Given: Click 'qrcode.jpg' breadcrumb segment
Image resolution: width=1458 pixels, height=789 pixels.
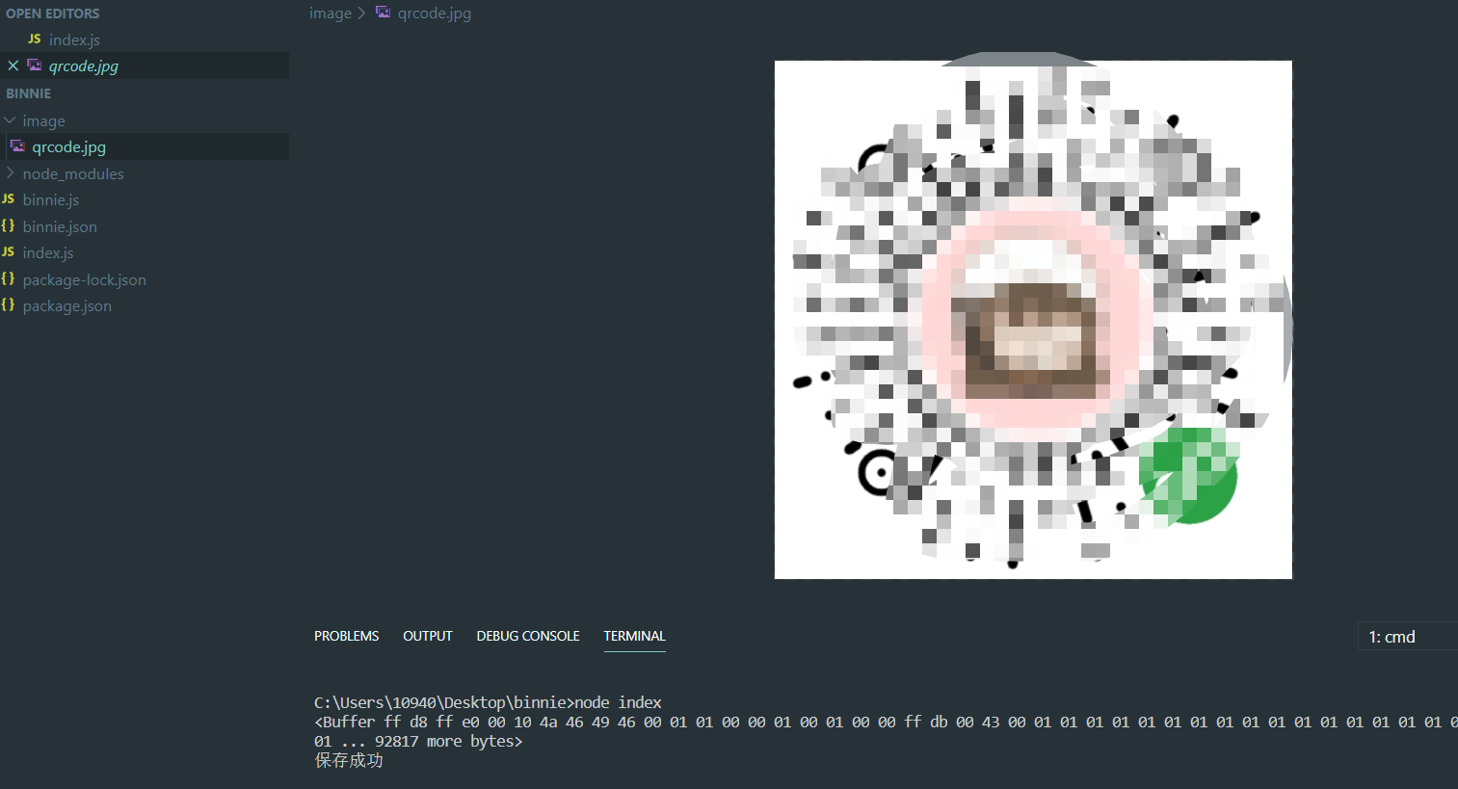Looking at the screenshot, I should (x=434, y=13).
